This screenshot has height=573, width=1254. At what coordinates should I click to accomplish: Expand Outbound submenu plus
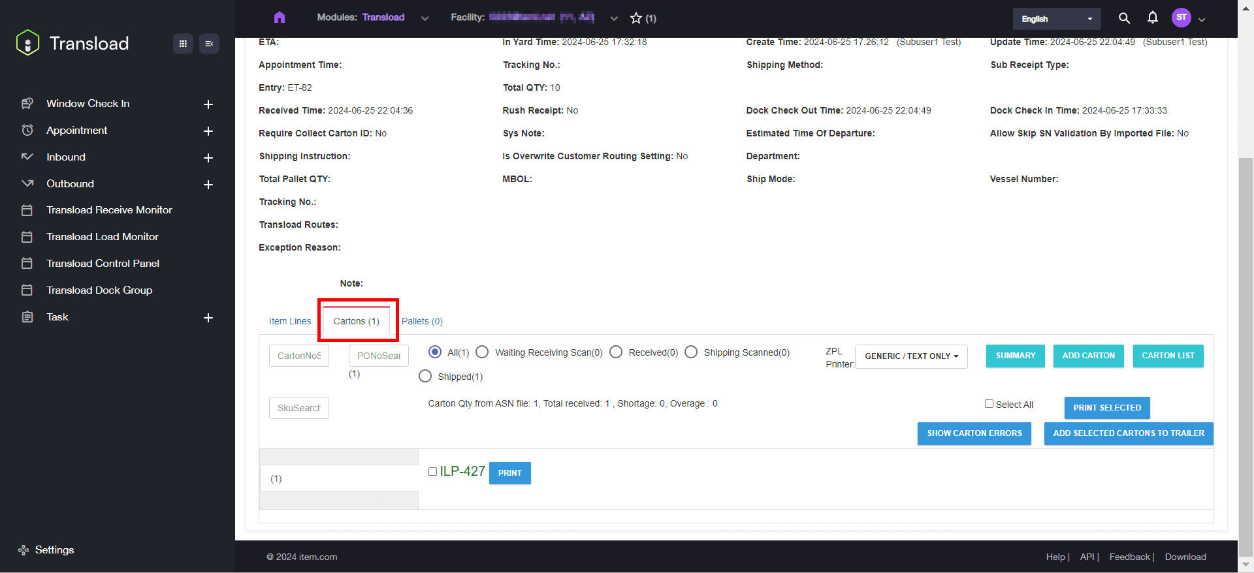pyautogui.click(x=208, y=185)
